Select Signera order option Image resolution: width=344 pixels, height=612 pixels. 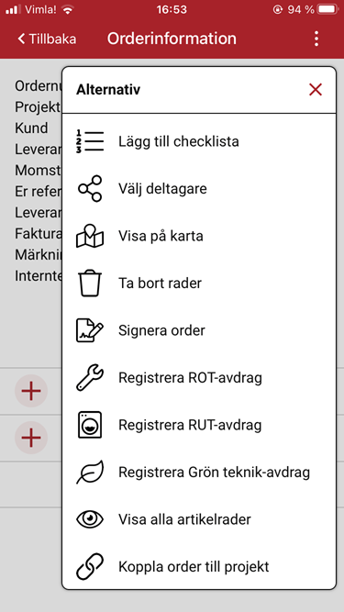point(161,330)
